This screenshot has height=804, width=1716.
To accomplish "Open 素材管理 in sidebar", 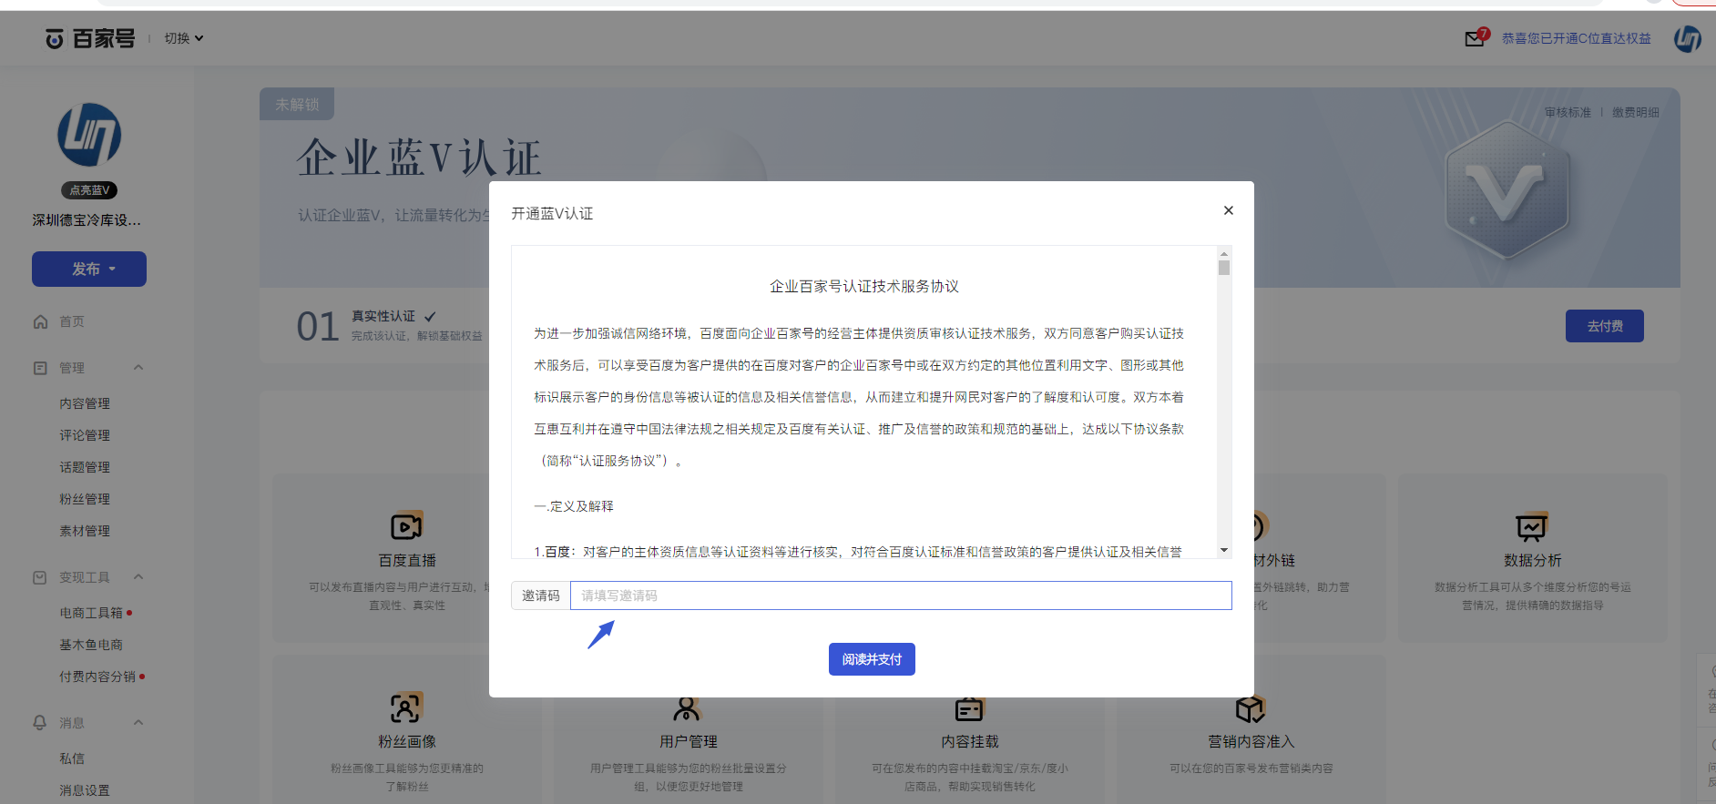I will pyautogui.click(x=85, y=531).
